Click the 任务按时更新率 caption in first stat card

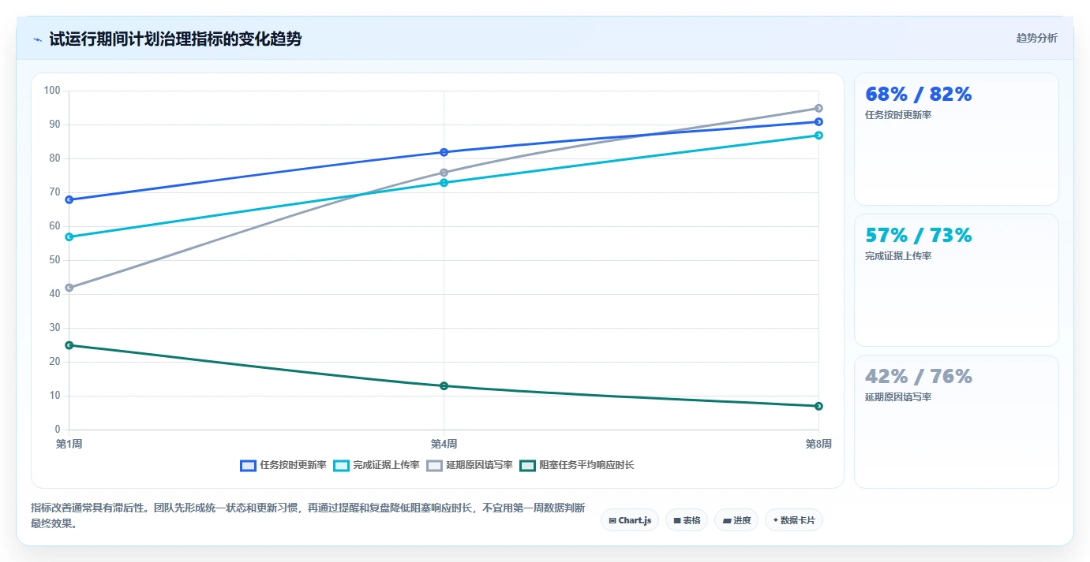(898, 115)
